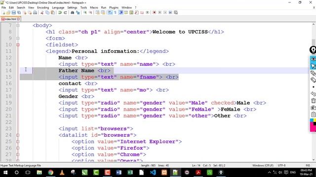The width and height of the screenshot is (316, 177).
Task: Click the Zoom In toolbar icon
Action: click(x=85, y=12)
